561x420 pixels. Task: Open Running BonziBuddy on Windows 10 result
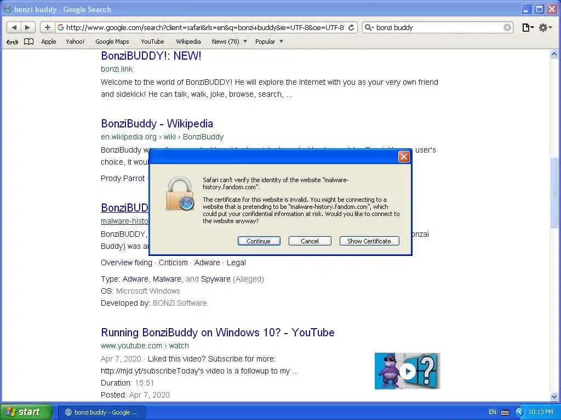pyautogui.click(x=217, y=332)
